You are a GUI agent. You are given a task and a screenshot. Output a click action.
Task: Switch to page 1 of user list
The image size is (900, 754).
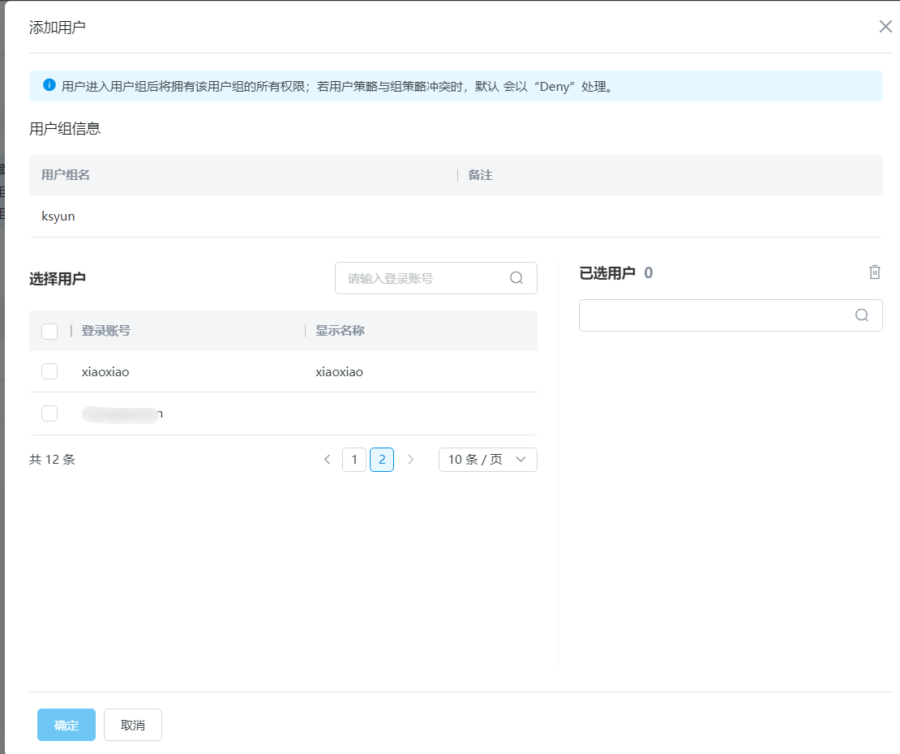(x=354, y=460)
